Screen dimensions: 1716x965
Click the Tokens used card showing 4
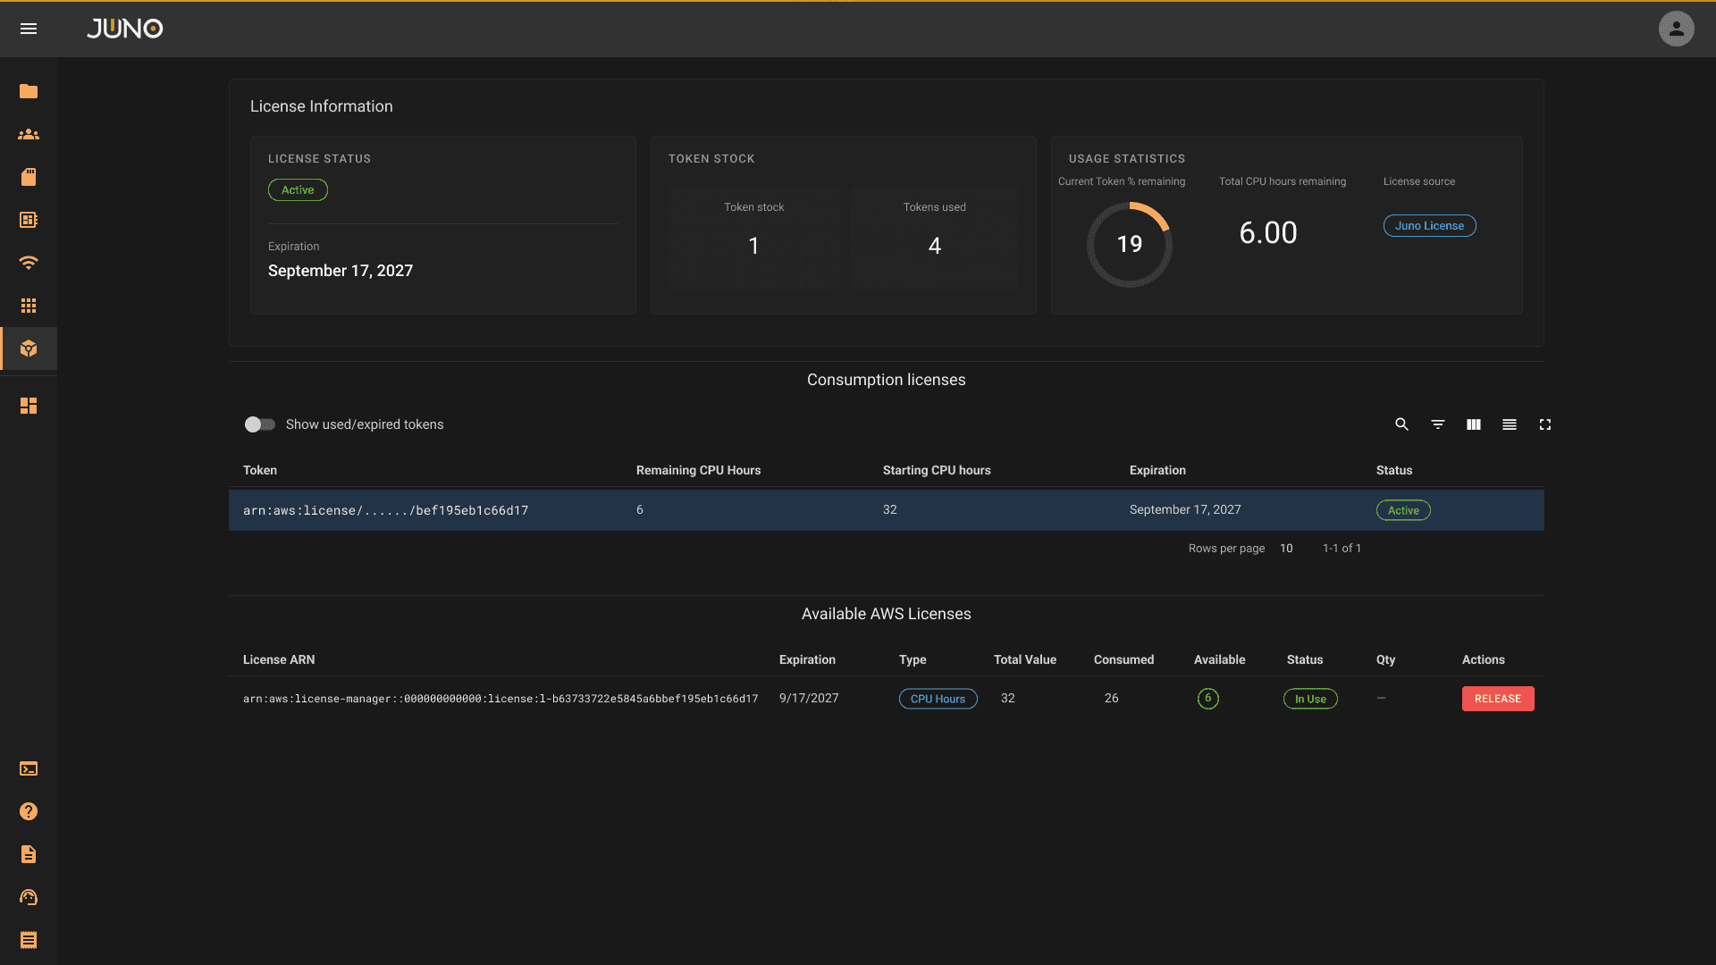[x=935, y=237]
